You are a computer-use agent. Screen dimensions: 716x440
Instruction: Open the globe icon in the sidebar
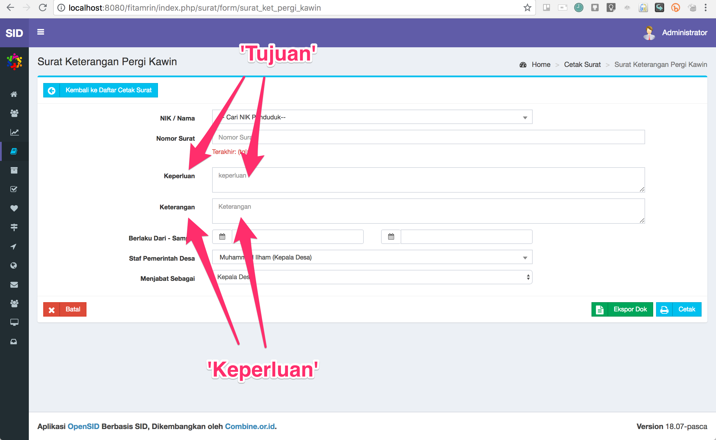pyautogui.click(x=14, y=265)
